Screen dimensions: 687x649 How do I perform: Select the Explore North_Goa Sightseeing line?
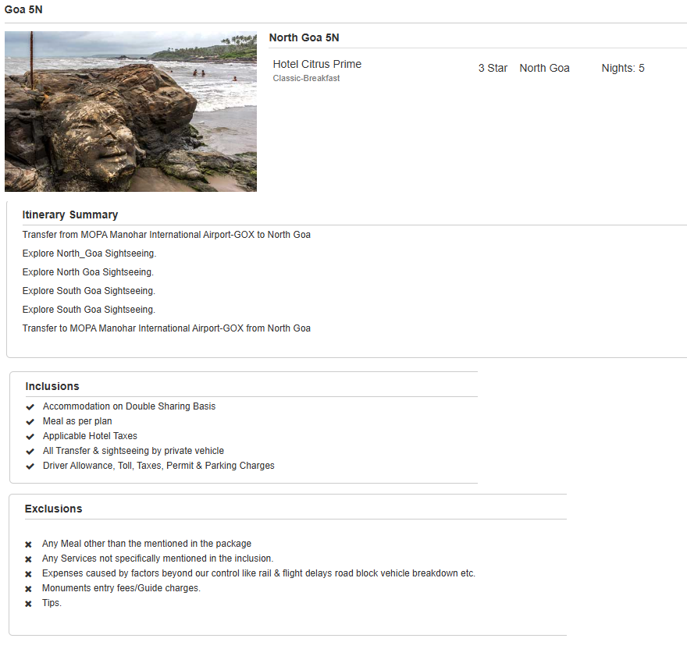(x=89, y=254)
